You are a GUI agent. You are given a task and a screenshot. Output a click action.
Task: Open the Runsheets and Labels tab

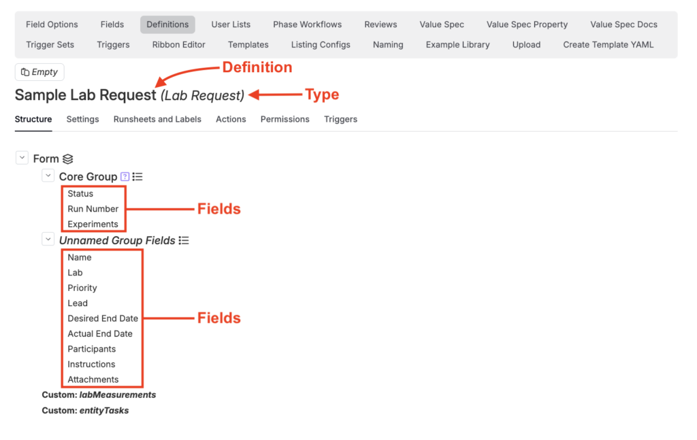(157, 119)
